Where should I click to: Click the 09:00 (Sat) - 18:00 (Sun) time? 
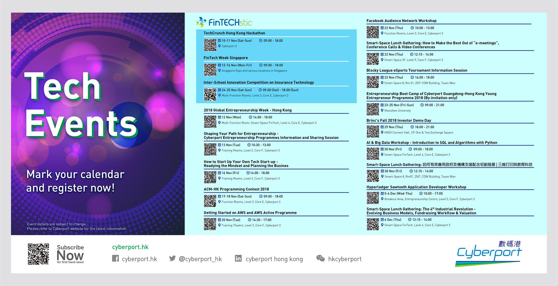280,90
